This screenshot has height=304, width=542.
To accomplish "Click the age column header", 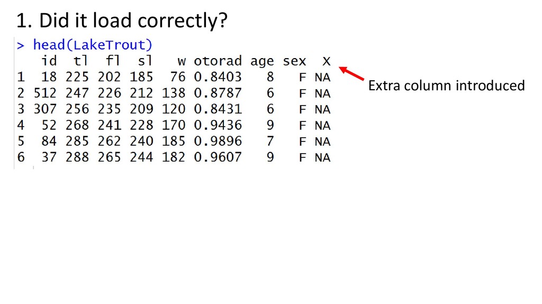I will coord(262,62).
